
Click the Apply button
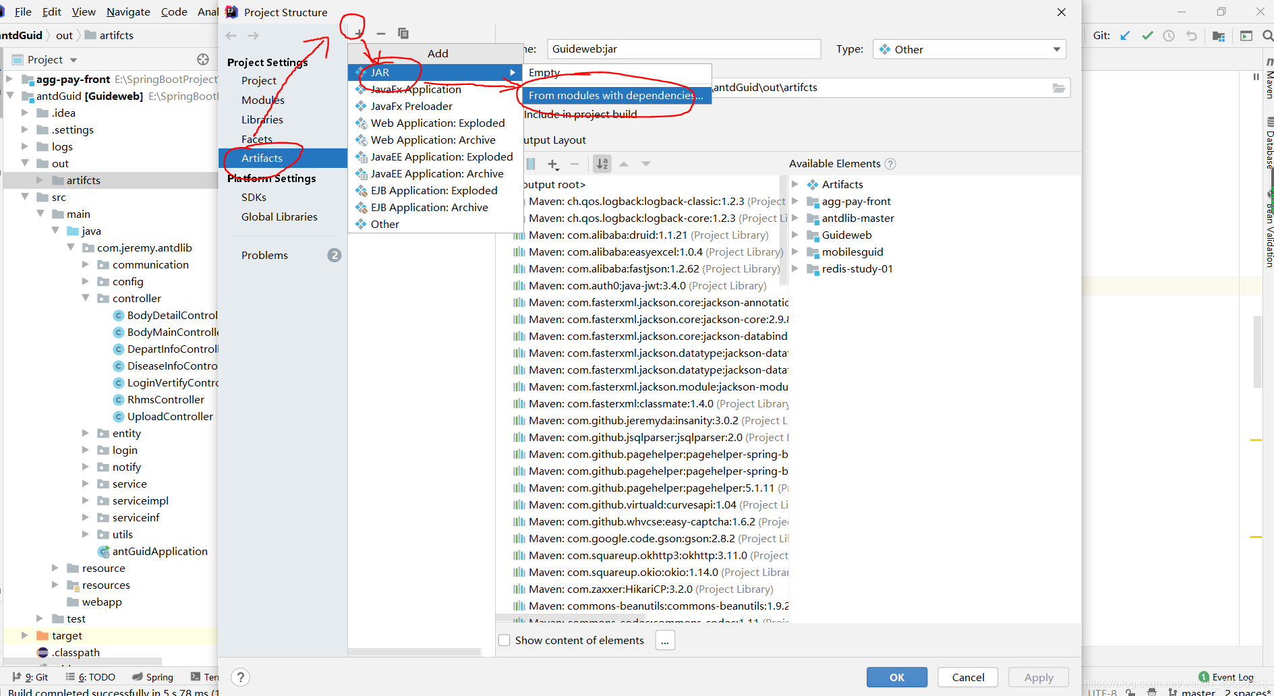click(x=1039, y=677)
